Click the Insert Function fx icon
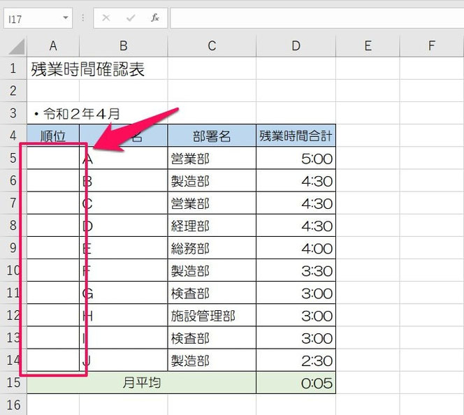 tap(154, 18)
